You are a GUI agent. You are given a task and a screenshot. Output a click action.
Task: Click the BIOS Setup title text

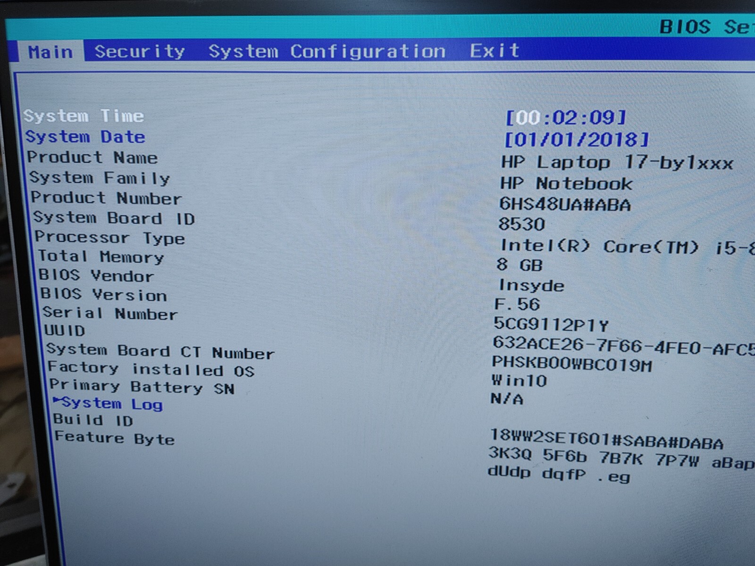tap(707, 26)
